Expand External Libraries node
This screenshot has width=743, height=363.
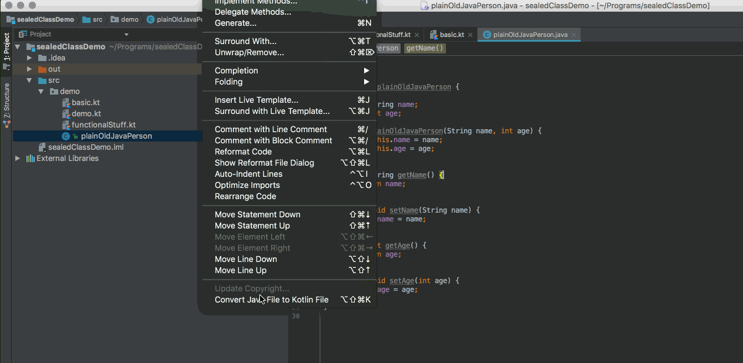pyautogui.click(x=18, y=158)
